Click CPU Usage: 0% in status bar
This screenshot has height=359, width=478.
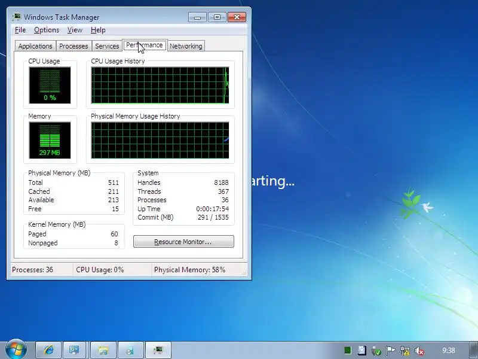pyautogui.click(x=100, y=270)
